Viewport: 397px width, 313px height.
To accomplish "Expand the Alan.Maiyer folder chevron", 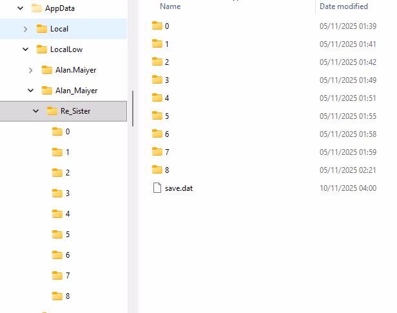I will (x=30, y=70).
